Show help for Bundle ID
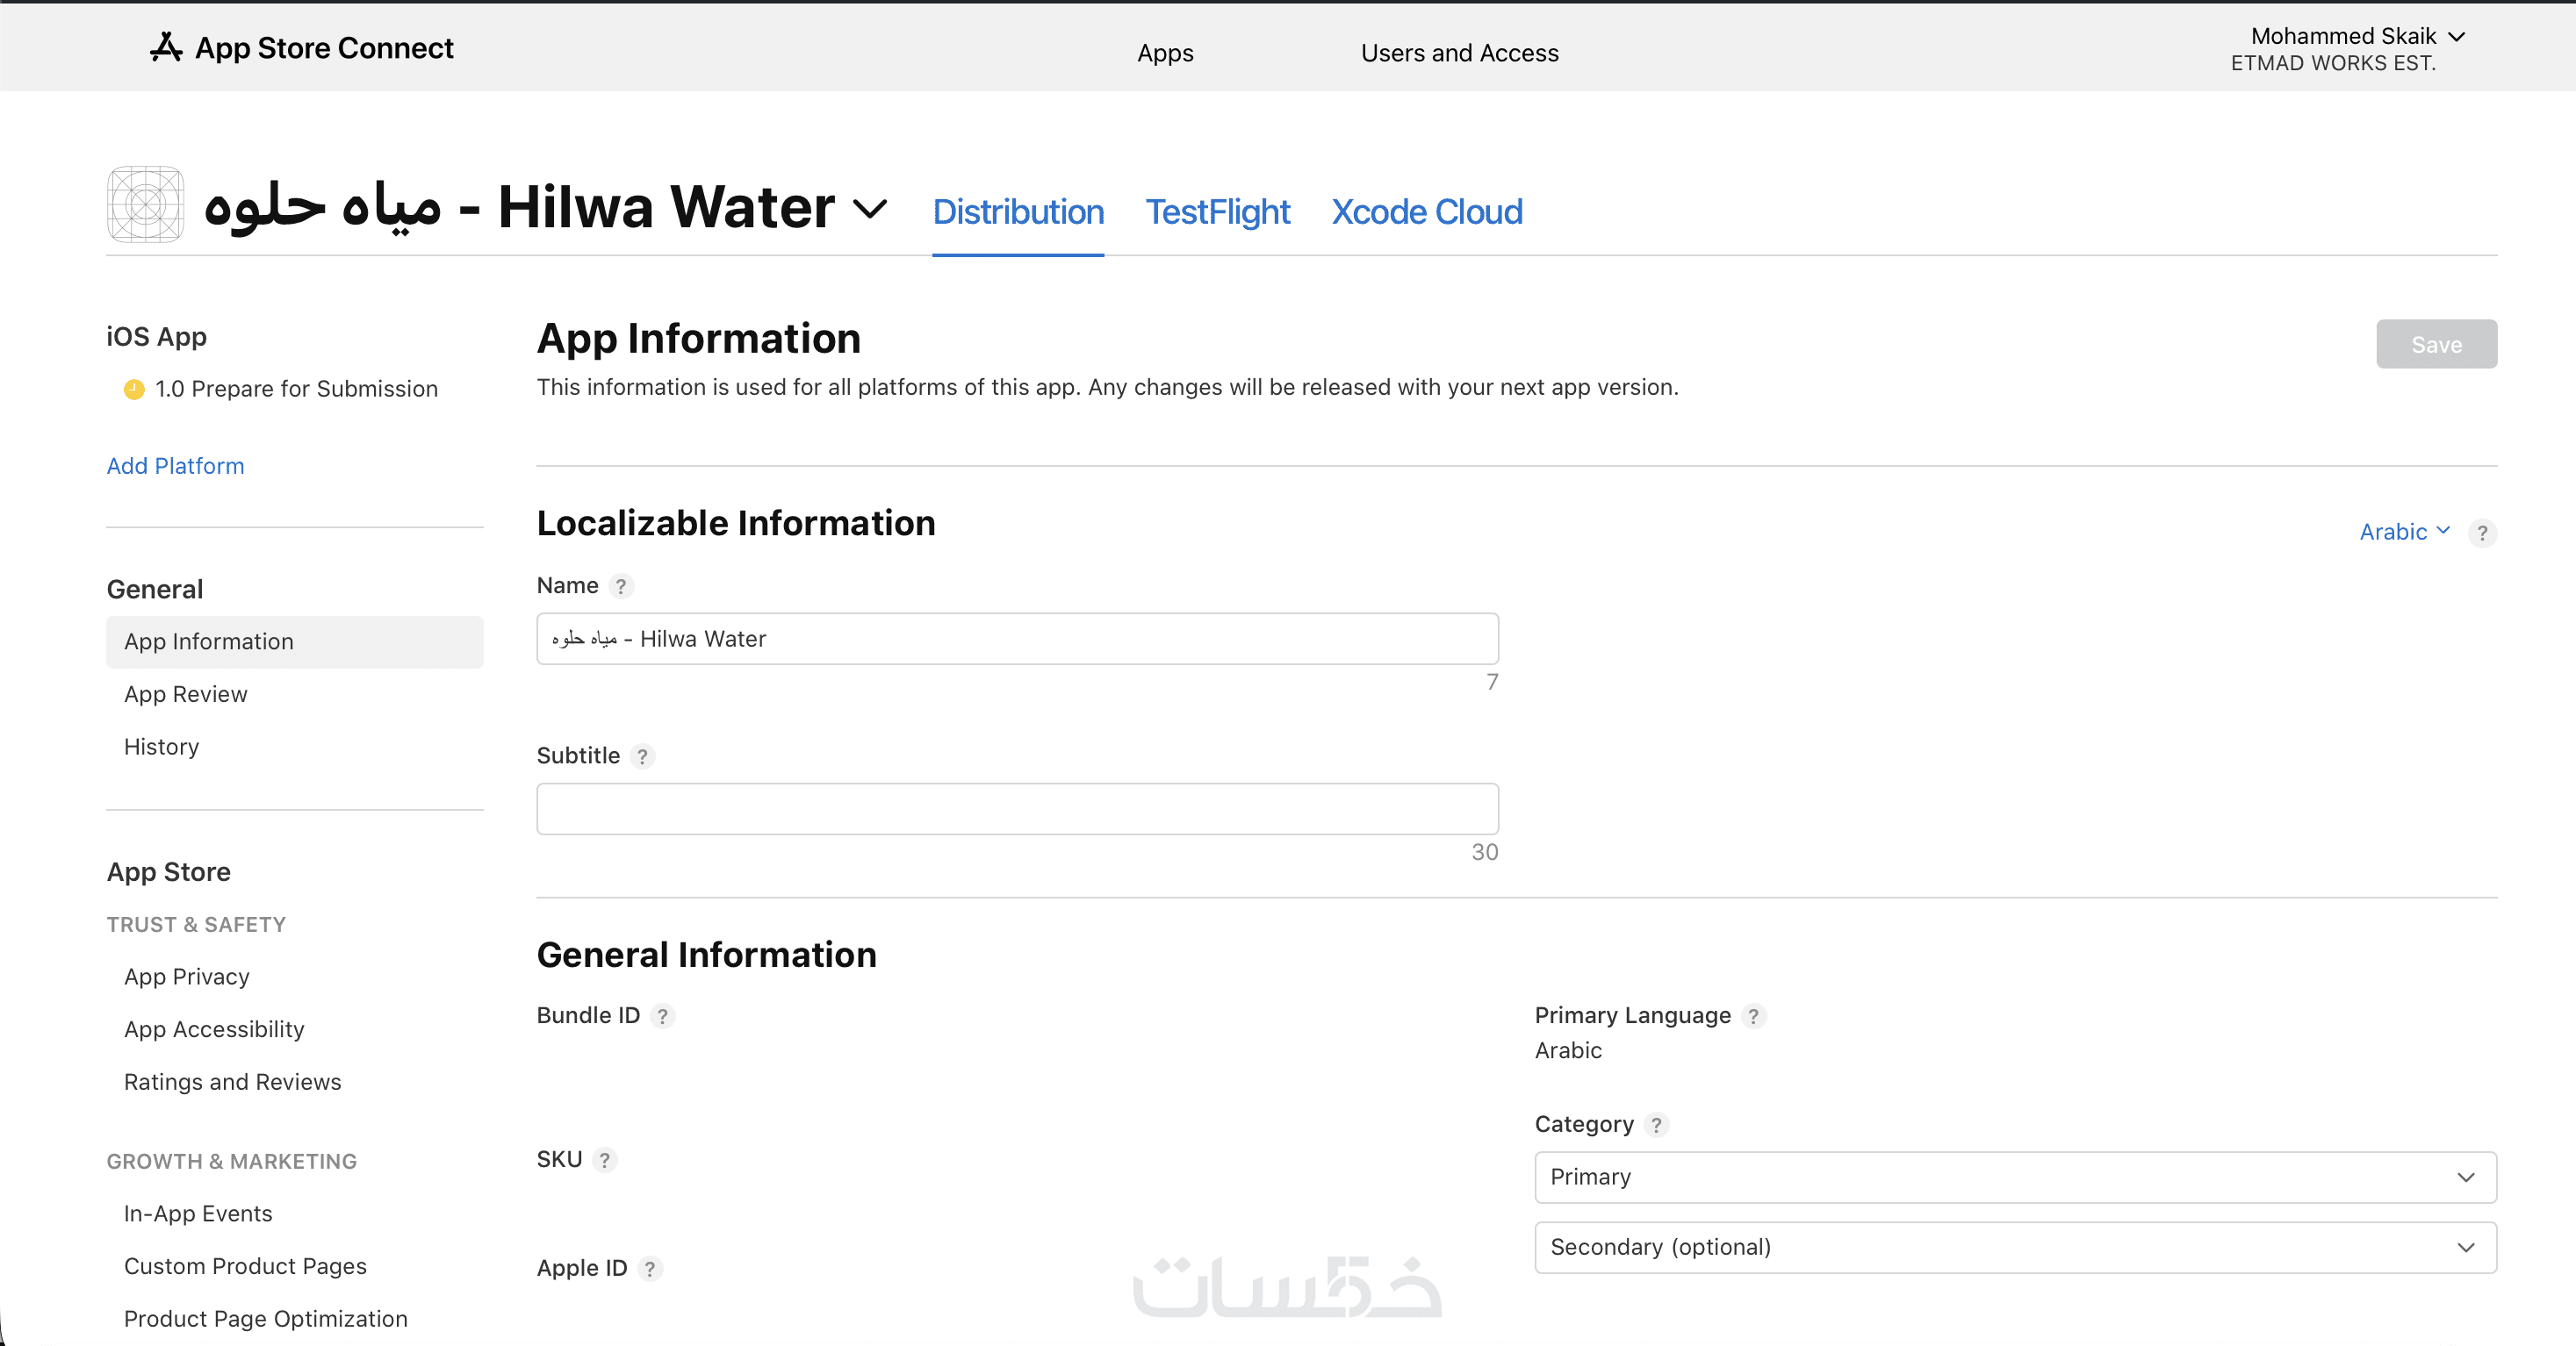The width and height of the screenshot is (2576, 1346). pos(662,1016)
